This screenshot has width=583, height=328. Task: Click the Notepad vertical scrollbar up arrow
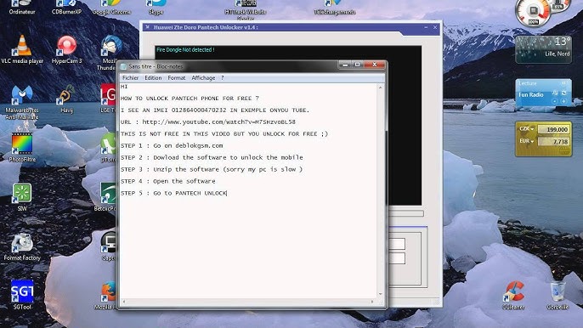381,88
